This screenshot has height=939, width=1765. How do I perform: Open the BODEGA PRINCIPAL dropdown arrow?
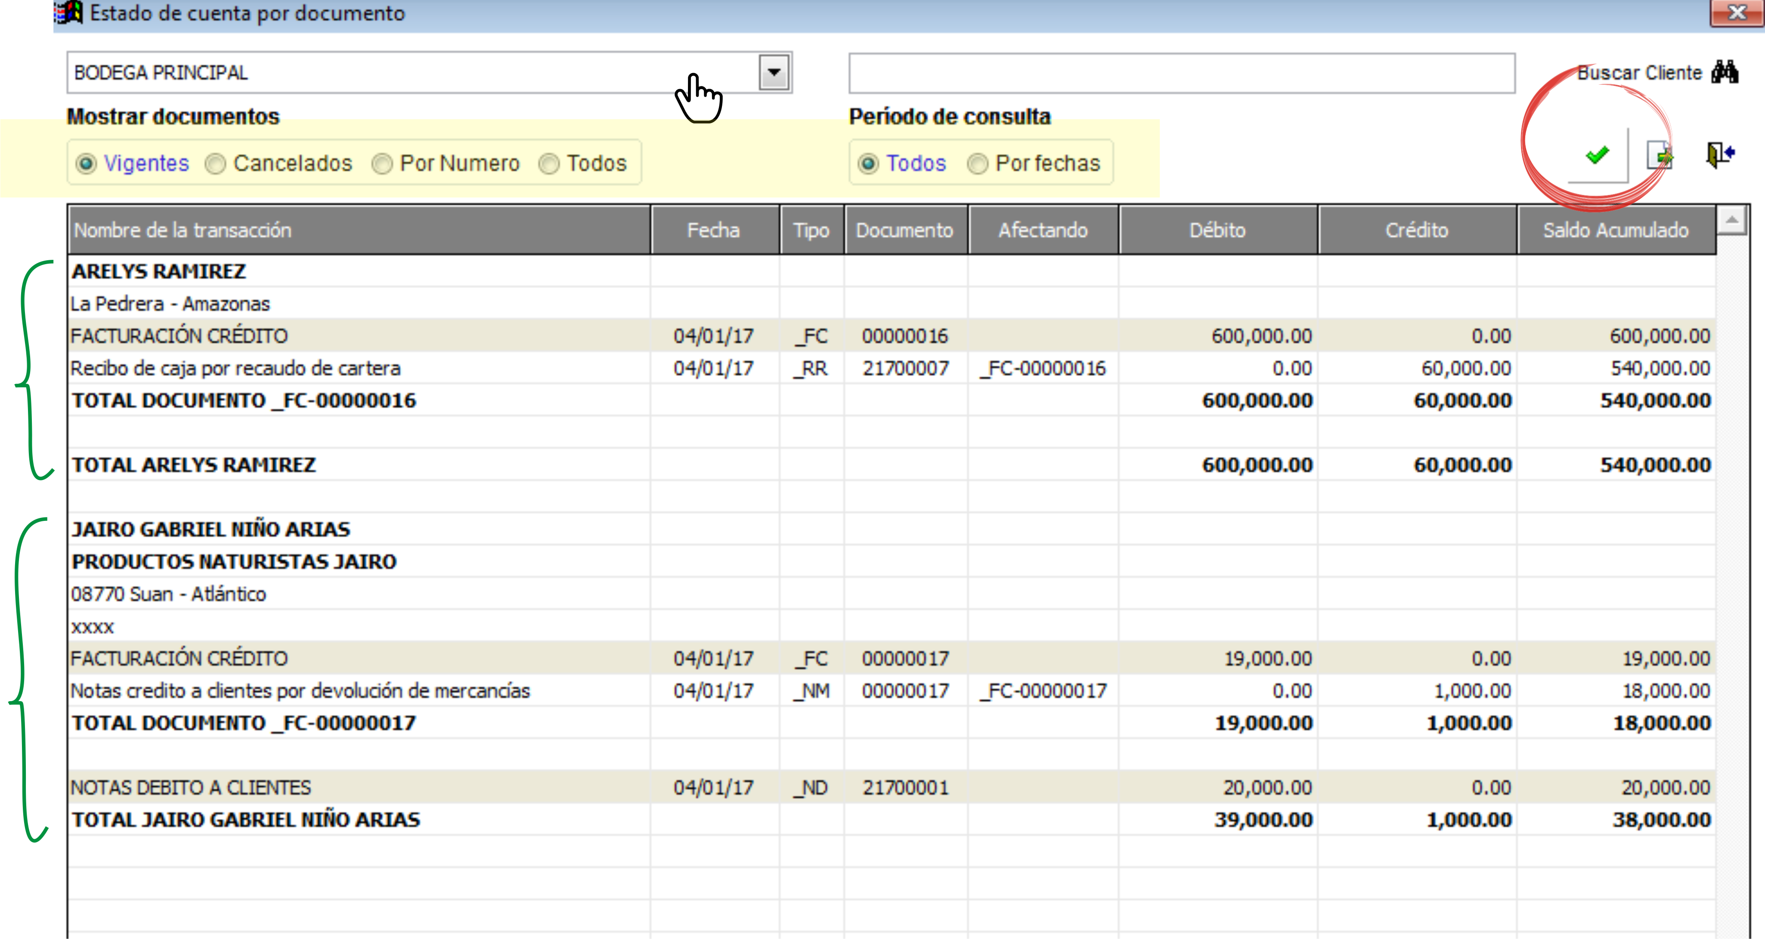[x=774, y=73]
